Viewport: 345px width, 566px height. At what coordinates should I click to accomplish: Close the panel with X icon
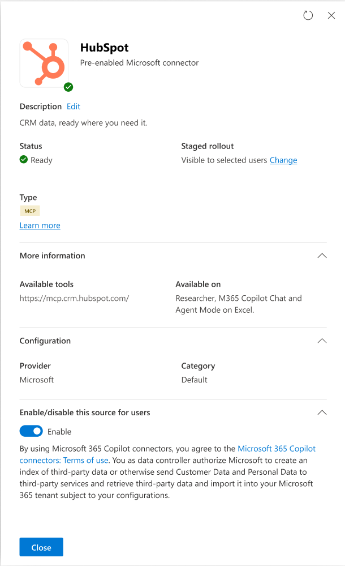(x=331, y=16)
